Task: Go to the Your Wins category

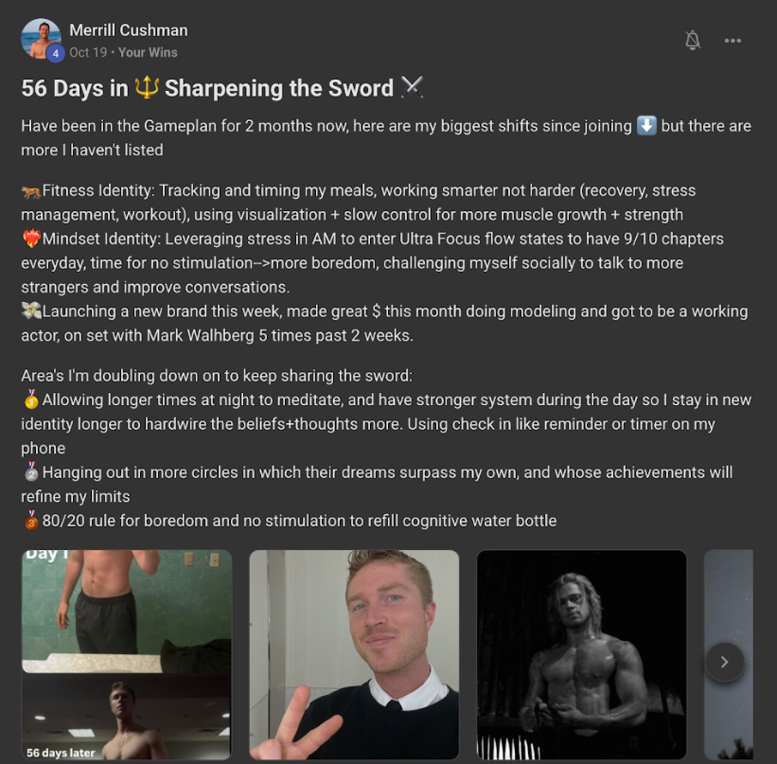Action: (x=148, y=53)
